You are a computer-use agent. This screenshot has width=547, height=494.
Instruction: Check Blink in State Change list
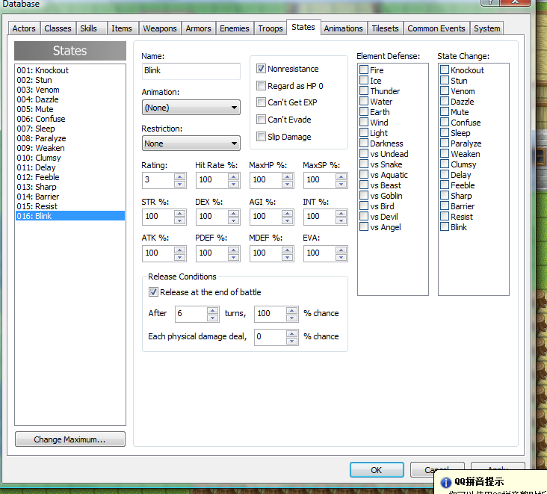[x=445, y=226]
